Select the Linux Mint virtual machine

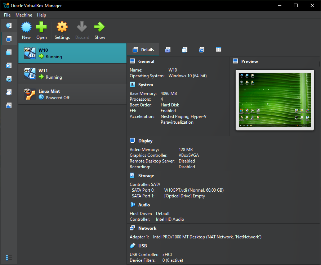point(72,94)
